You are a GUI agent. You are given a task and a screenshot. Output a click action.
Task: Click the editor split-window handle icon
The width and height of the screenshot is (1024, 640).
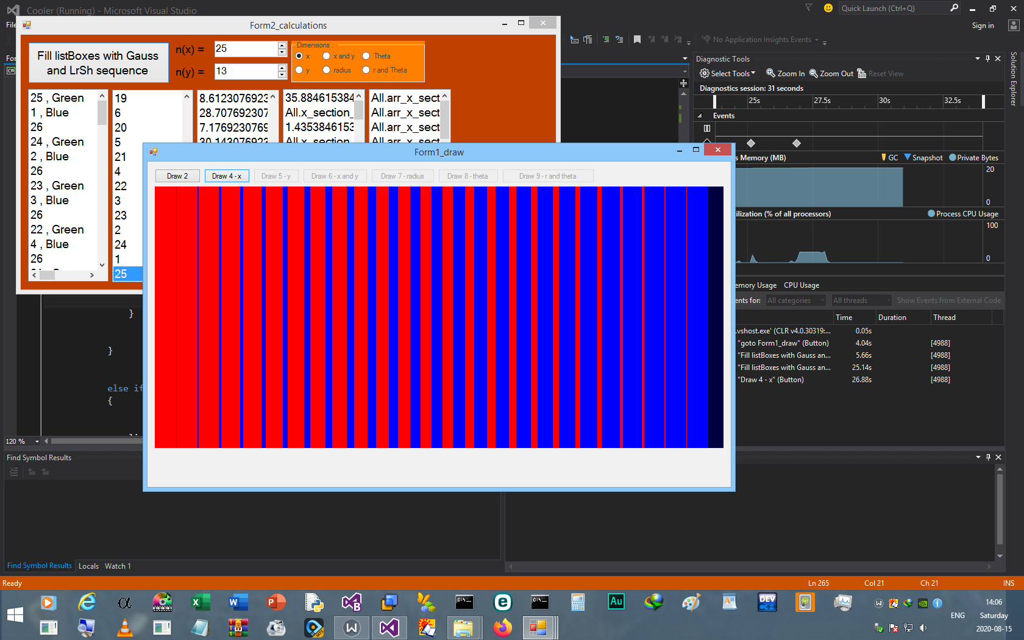coord(684,83)
